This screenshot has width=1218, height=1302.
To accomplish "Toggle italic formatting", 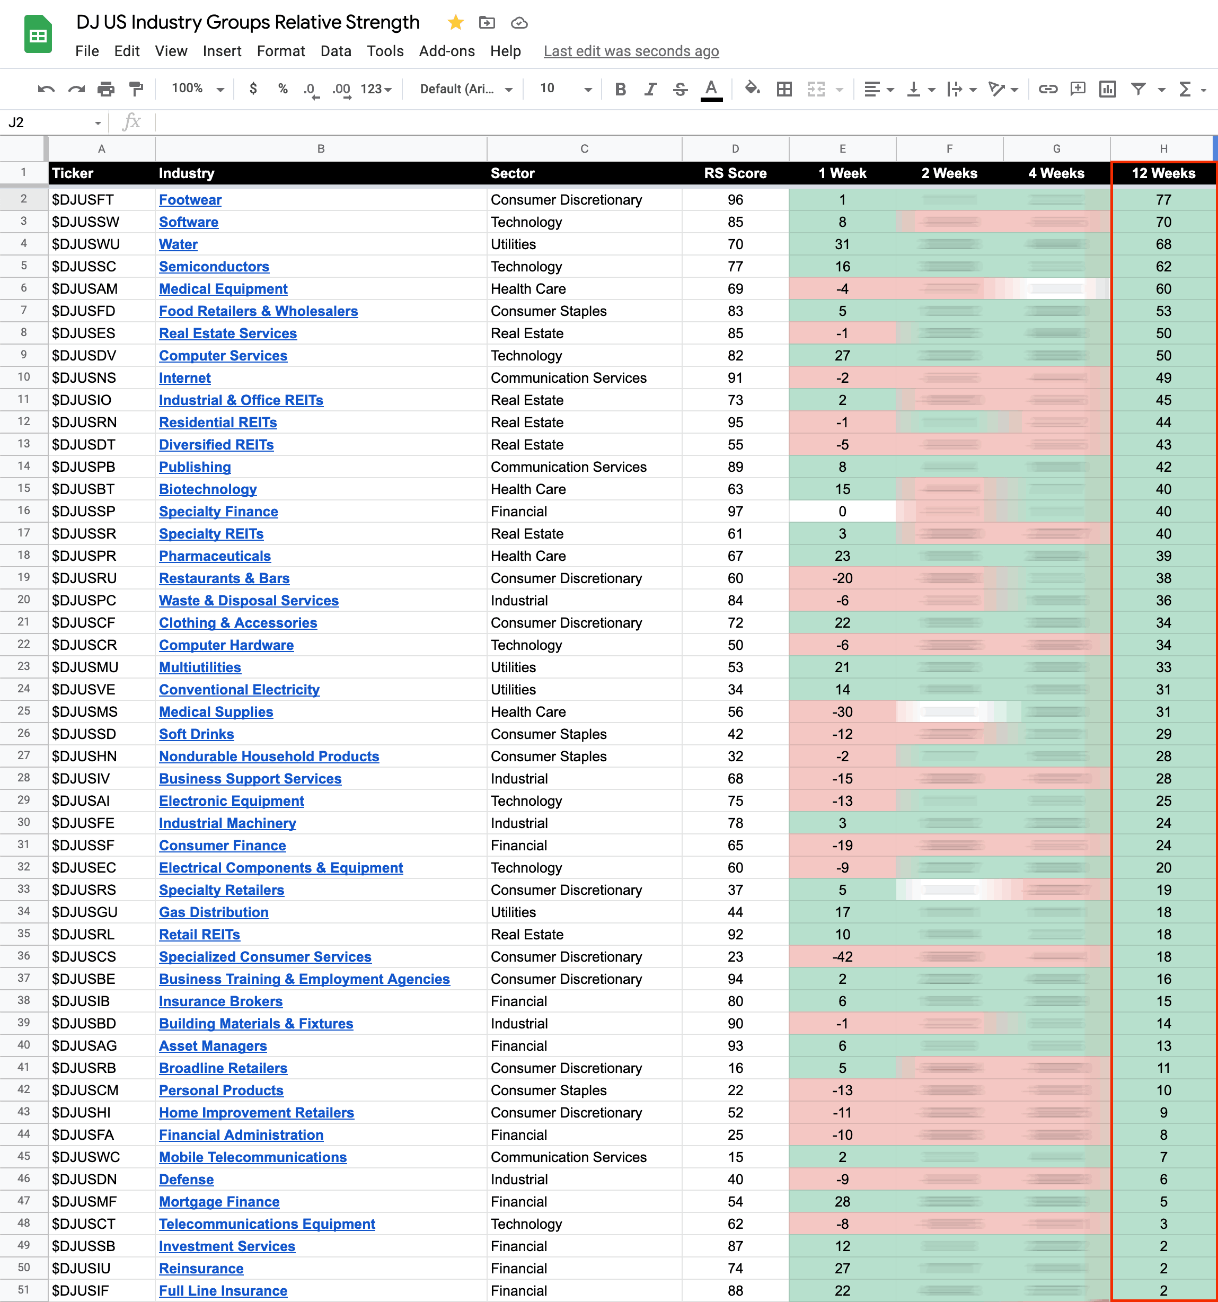I will pyautogui.click(x=650, y=89).
